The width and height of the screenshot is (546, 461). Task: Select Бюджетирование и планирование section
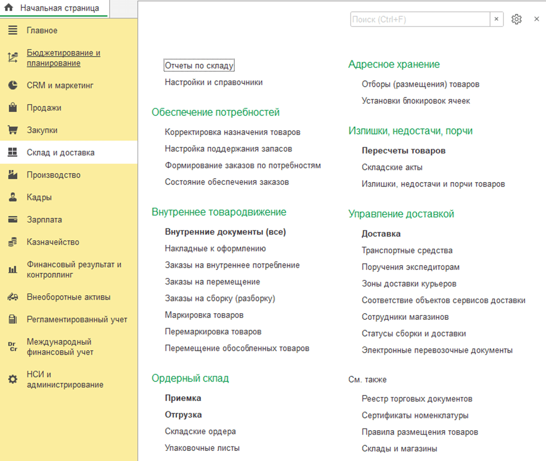[63, 58]
